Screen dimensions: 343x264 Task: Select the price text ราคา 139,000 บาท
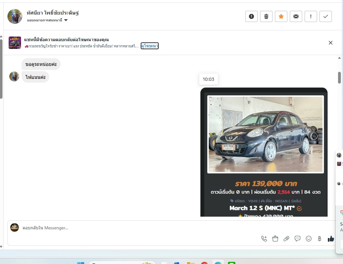(266, 184)
